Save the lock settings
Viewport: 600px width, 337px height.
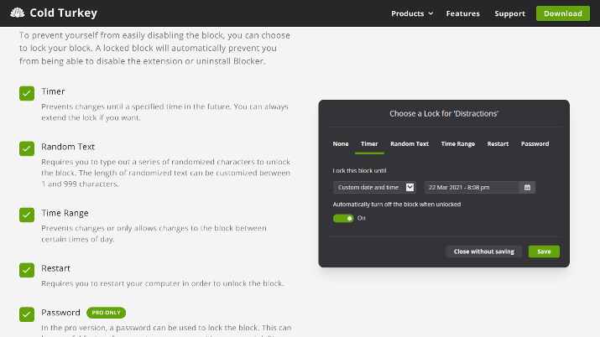pos(544,251)
